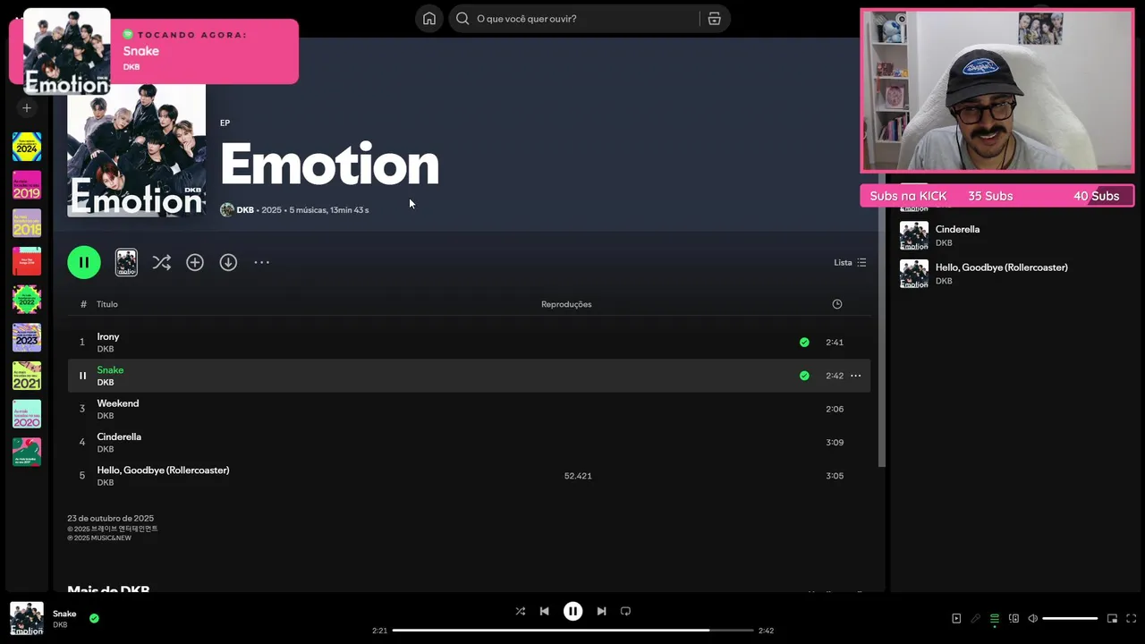Open the 2021 playlist in the sidebar
Image resolution: width=1145 pixels, height=644 pixels.
click(27, 376)
